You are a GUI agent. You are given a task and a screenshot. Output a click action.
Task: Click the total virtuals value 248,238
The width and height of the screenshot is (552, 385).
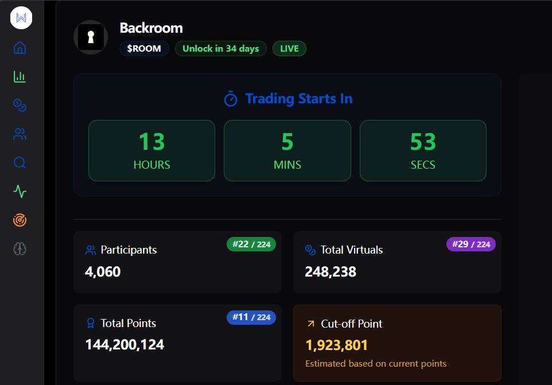(x=331, y=272)
